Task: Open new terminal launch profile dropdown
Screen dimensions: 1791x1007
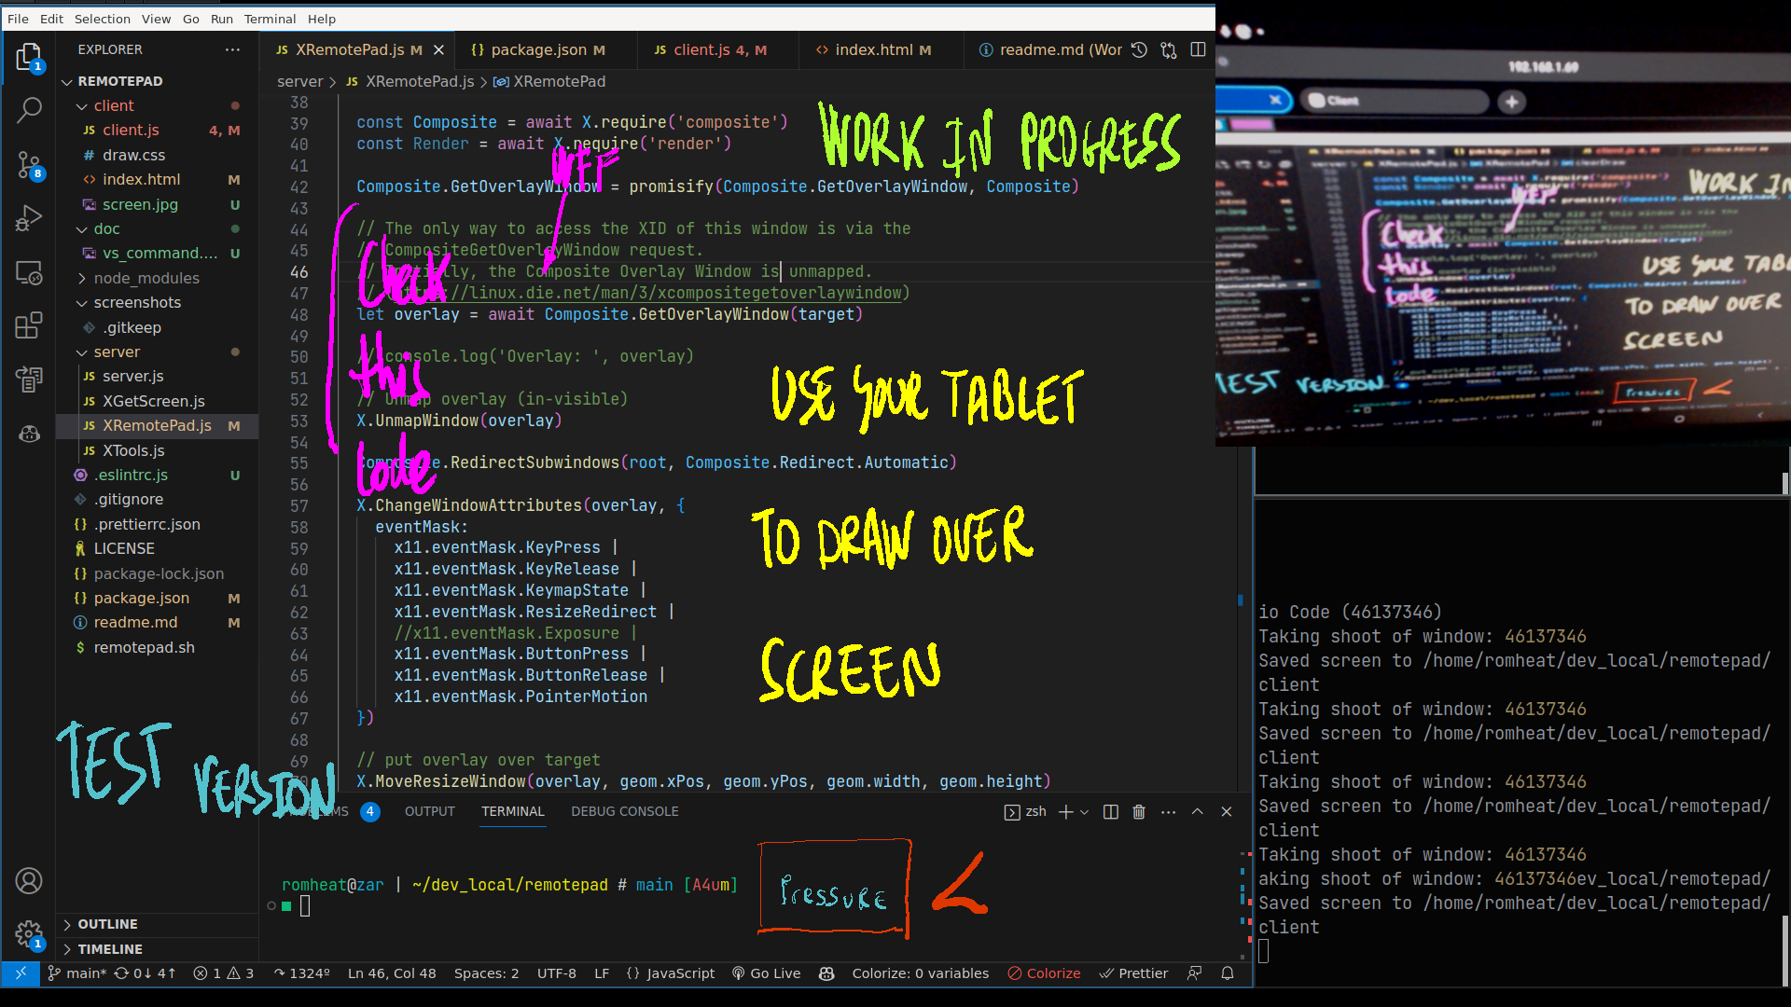Action: point(1085,812)
